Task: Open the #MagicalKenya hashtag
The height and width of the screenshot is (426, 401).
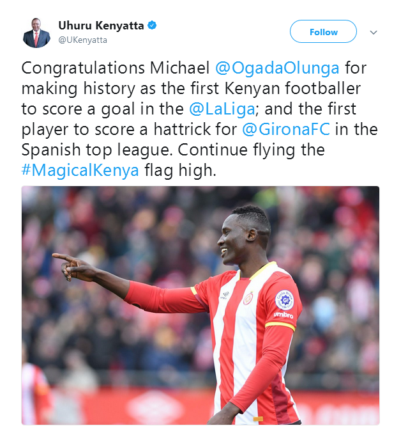Action: pyautogui.click(x=80, y=170)
